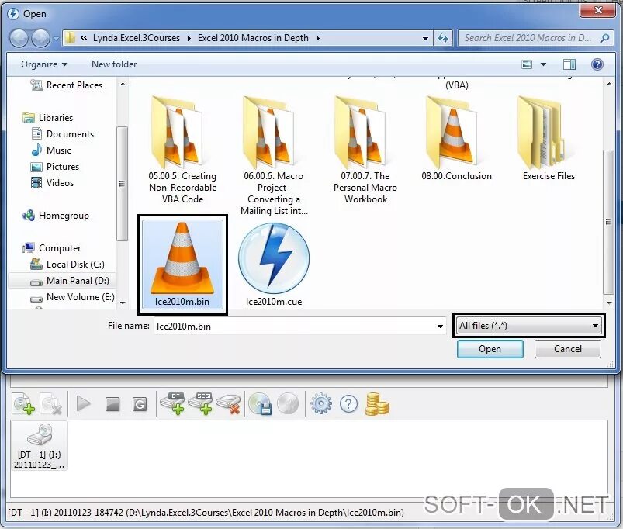Open the Organize menu
This screenshot has height=529, width=623.
[44, 64]
